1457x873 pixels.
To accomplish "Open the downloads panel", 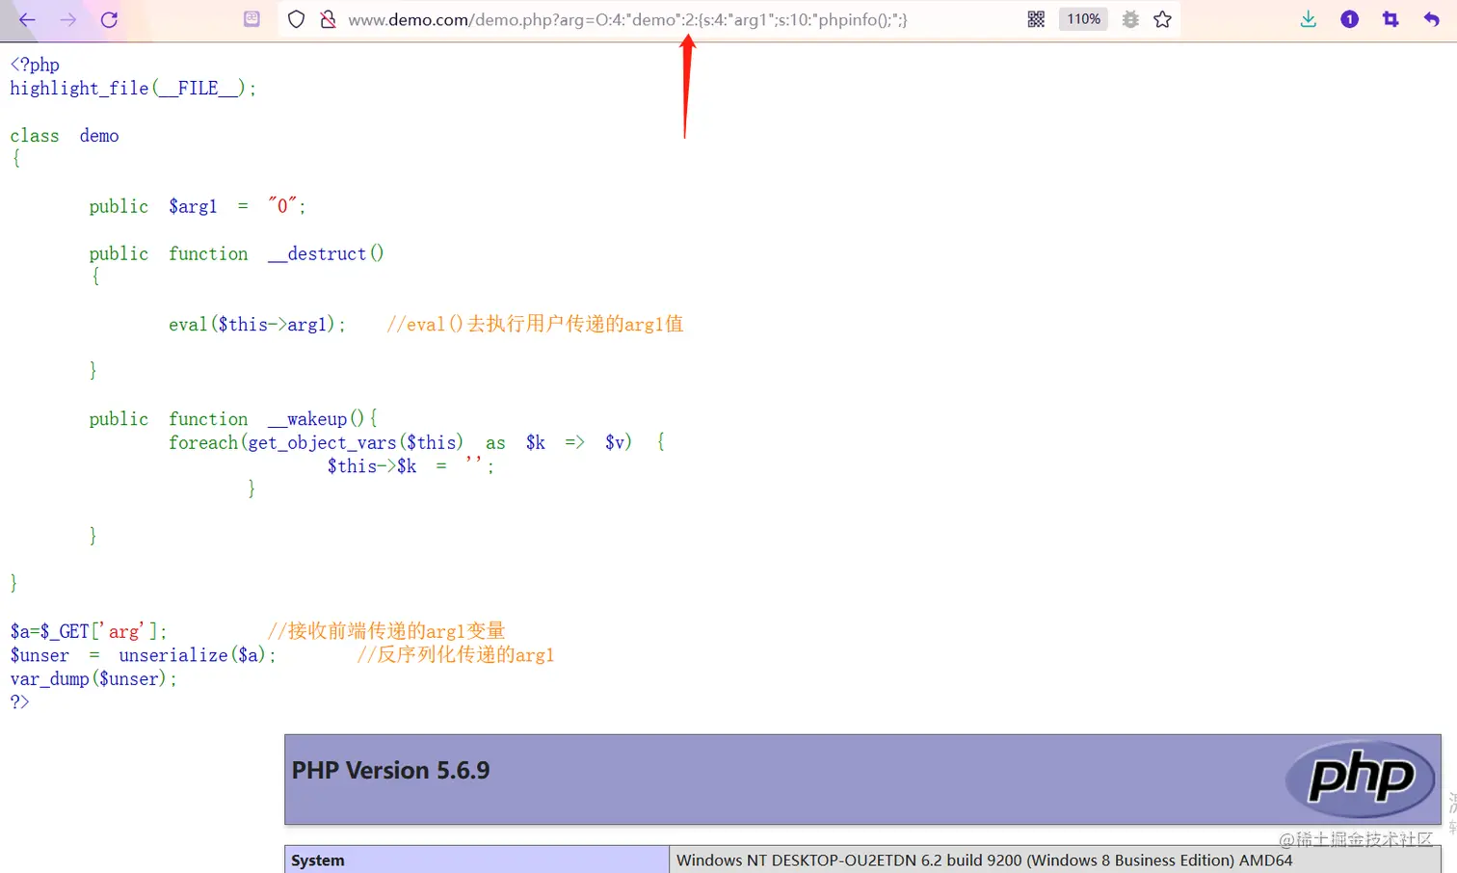I will coord(1308,19).
